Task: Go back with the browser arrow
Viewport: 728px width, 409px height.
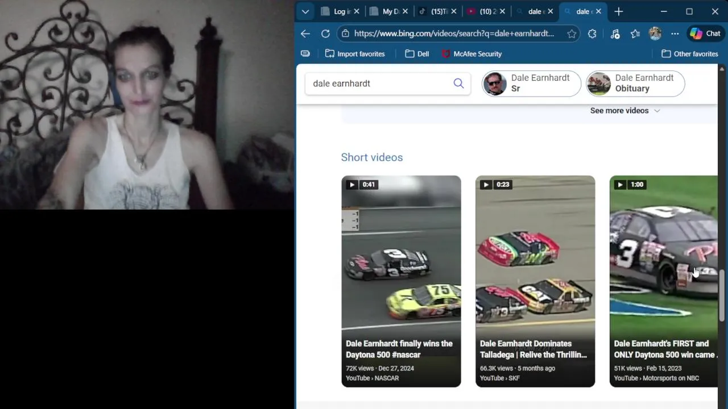Action: (x=305, y=34)
